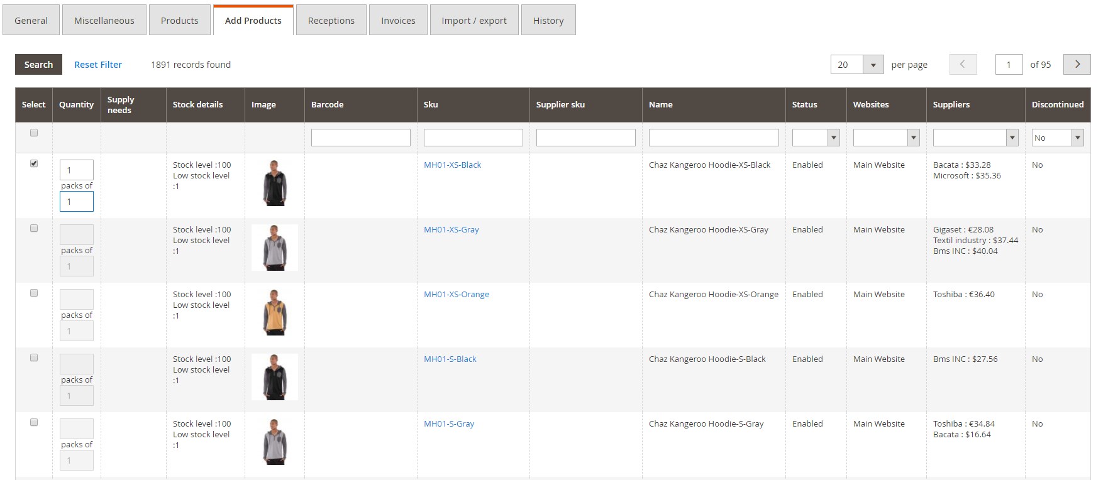Image resolution: width=1113 pixels, height=480 pixels.
Task: Switch to the Receptions tab
Action: click(x=331, y=21)
